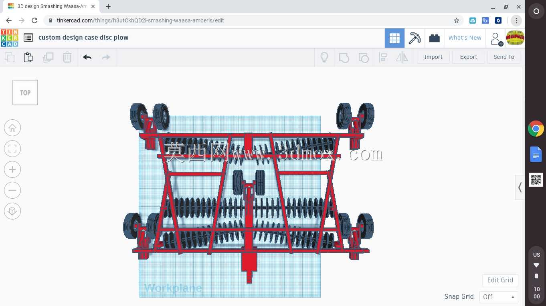Redo the last action

pyautogui.click(x=106, y=57)
